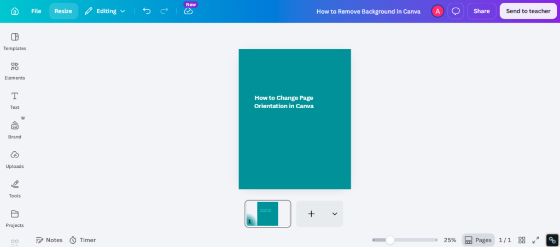Open the Notes panel

click(49, 240)
